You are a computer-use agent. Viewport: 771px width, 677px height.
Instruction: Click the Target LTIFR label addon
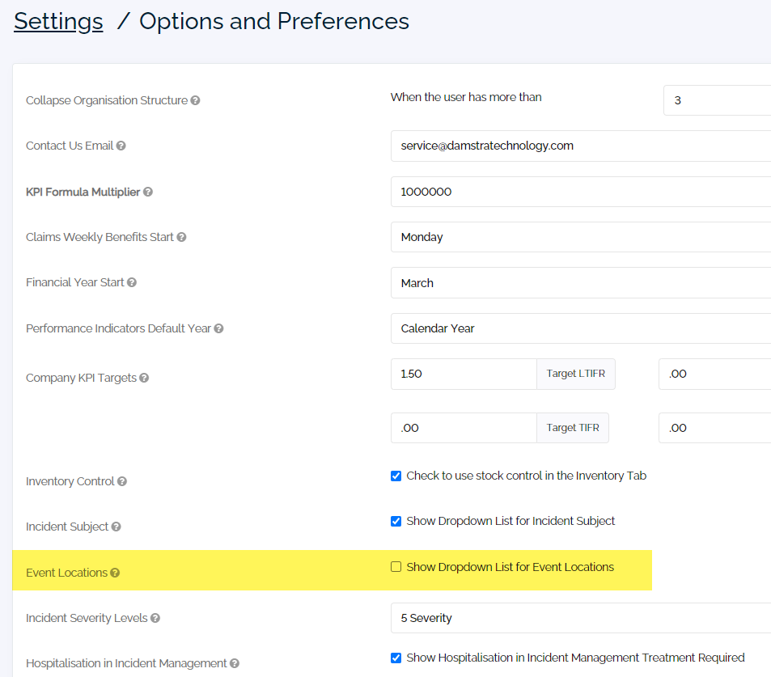point(576,374)
